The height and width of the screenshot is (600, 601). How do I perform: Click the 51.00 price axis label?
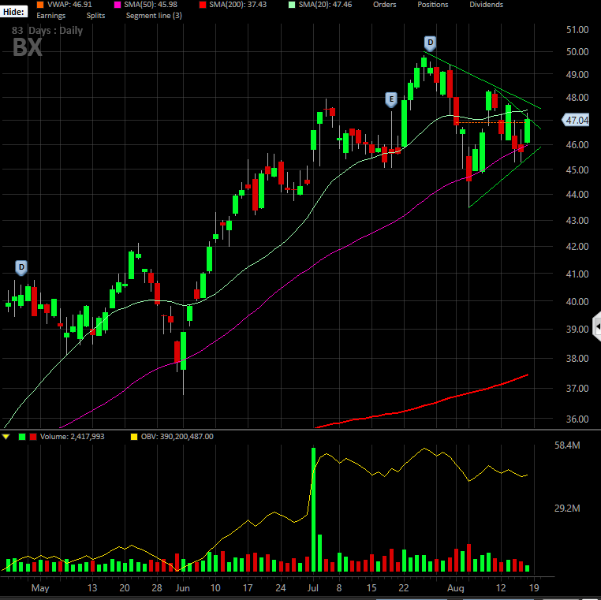pyautogui.click(x=577, y=29)
